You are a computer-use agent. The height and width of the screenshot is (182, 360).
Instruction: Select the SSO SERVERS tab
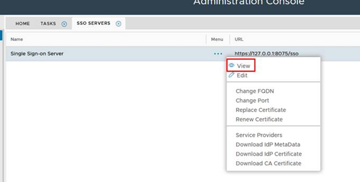pos(93,24)
